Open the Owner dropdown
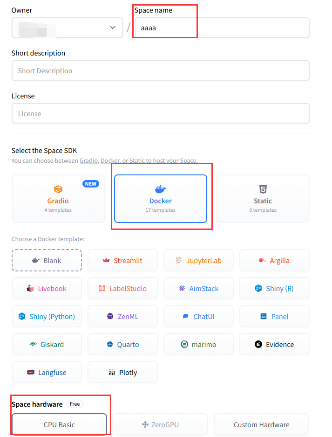 67,28
